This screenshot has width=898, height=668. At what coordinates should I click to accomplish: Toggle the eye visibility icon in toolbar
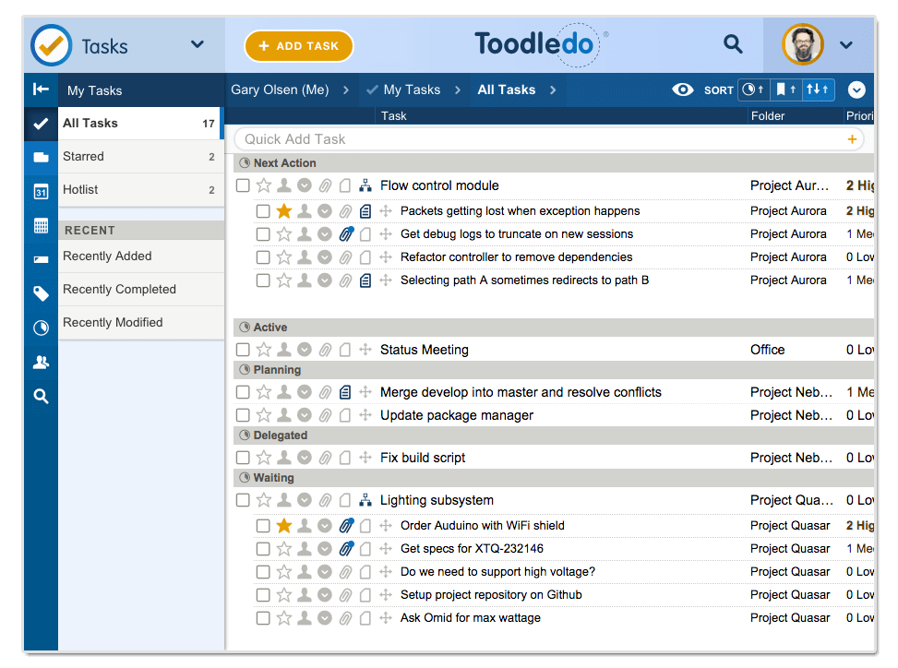pyautogui.click(x=683, y=89)
